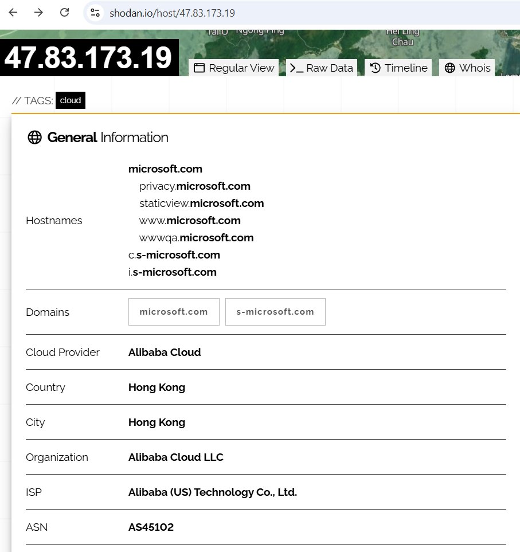Viewport: 520px width, 552px height.
Task: Open the Raw Data tab
Action: coord(322,68)
